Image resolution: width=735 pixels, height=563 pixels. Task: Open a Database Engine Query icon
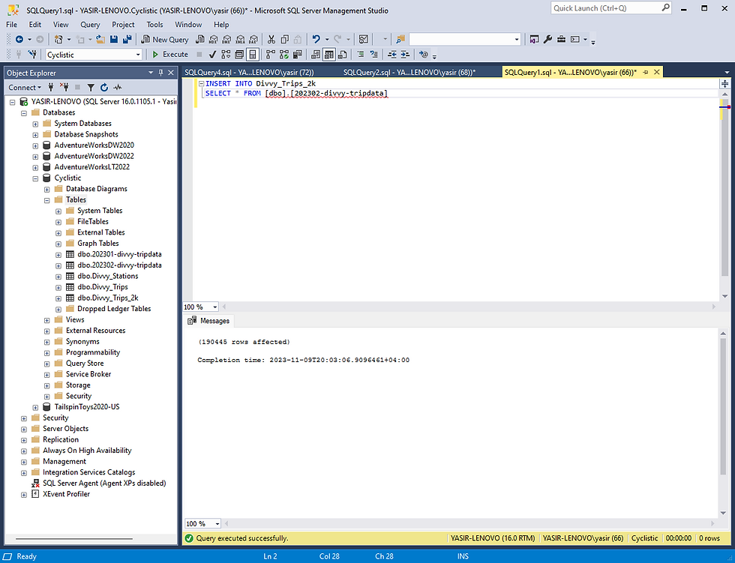click(200, 39)
